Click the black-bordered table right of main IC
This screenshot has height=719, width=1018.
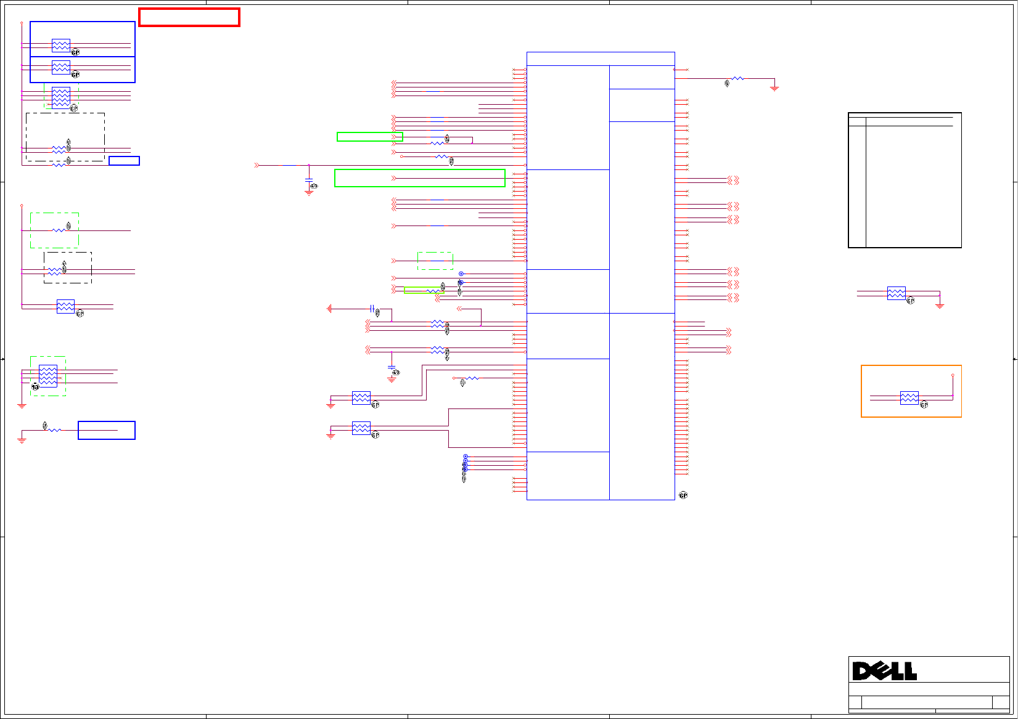point(905,180)
